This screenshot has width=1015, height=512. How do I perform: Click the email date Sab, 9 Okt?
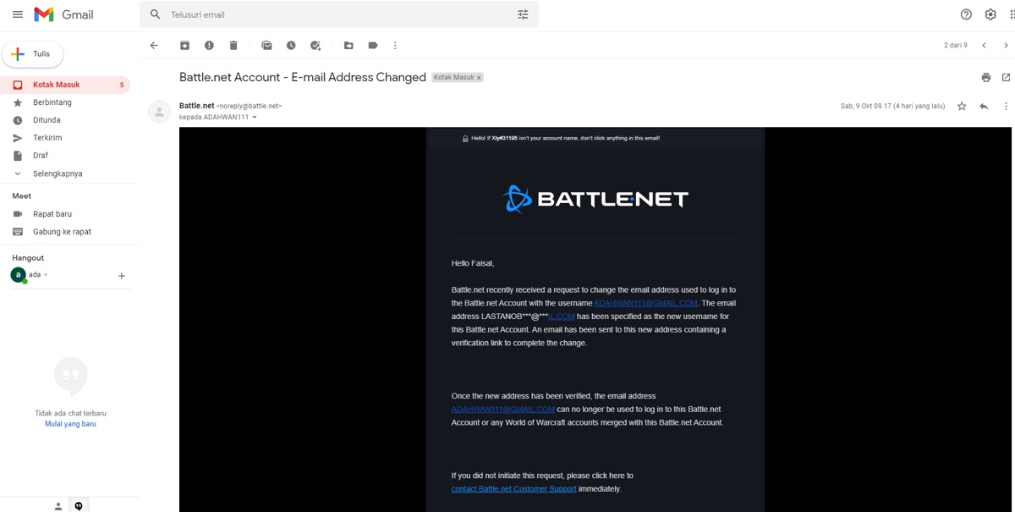(x=892, y=107)
